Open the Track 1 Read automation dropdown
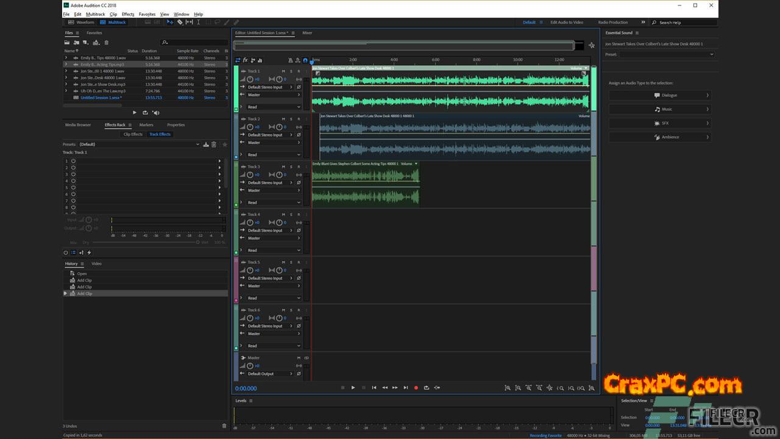The height and width of the screenshot is (439, 780). coord(274,107)
